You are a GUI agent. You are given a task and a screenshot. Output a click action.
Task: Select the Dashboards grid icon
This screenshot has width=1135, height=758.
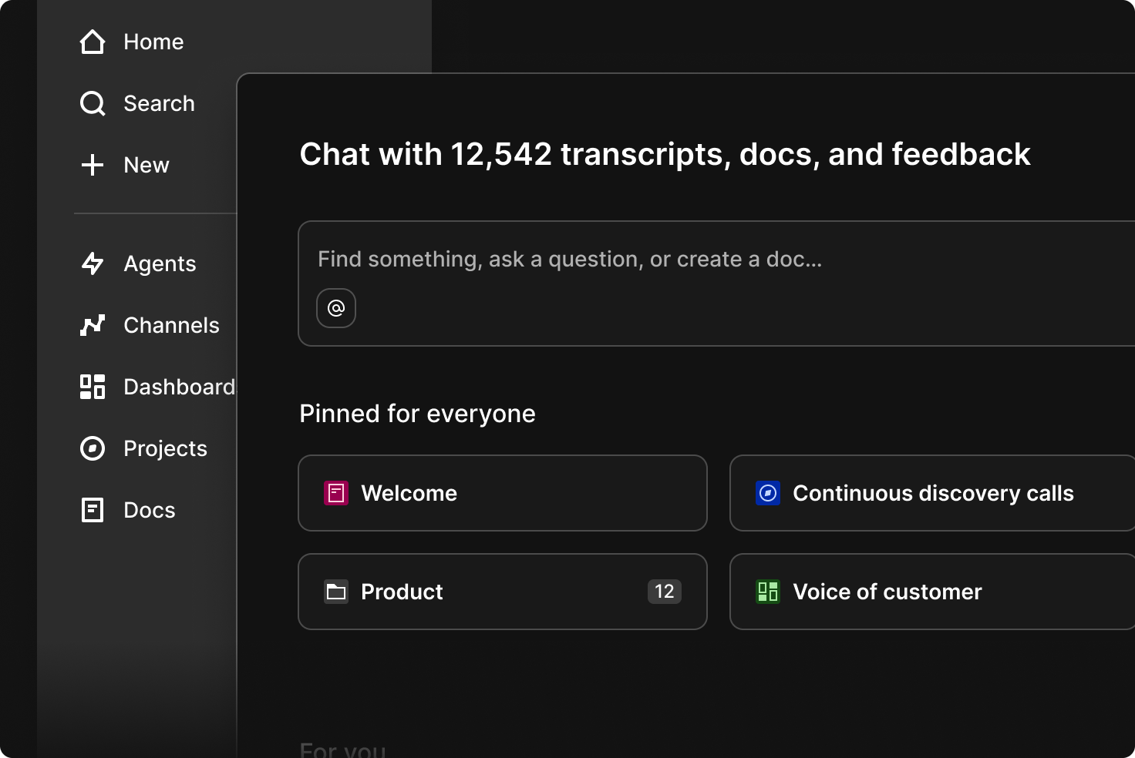point(92,387)
